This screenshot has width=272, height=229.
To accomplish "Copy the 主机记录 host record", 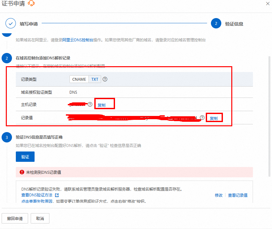I will 101,105.
